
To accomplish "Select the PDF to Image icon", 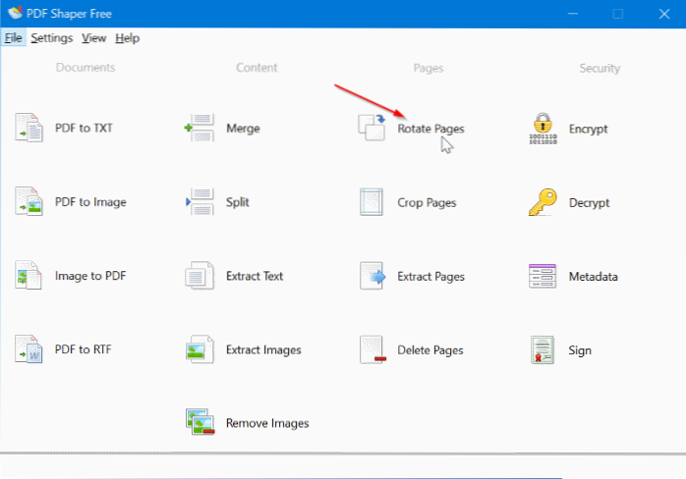I will [29, 202].
